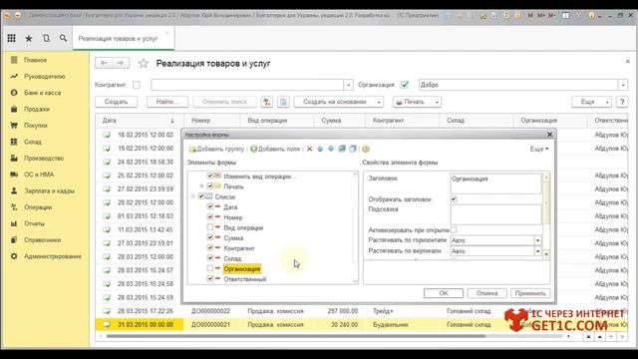Viewport: 638px width, 359px height.
Task: Click Применить button in dialog
Action: click(x=530, y=293)
